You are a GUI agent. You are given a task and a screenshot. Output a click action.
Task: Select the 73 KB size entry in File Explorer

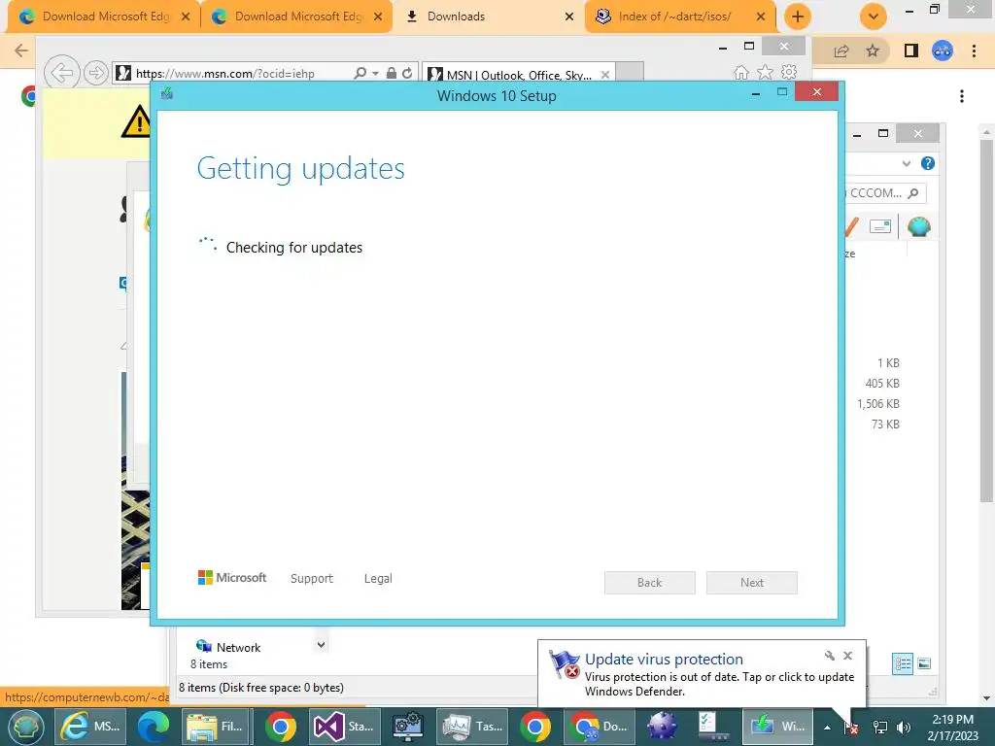pos(885,424)
